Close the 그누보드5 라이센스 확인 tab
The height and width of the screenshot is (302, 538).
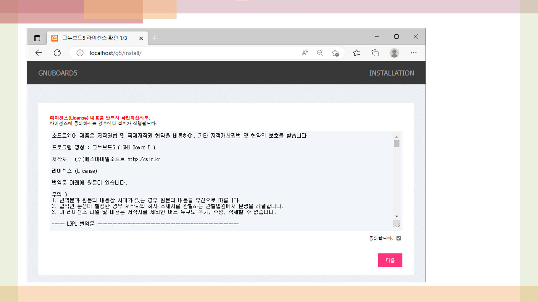click(141, 38)
